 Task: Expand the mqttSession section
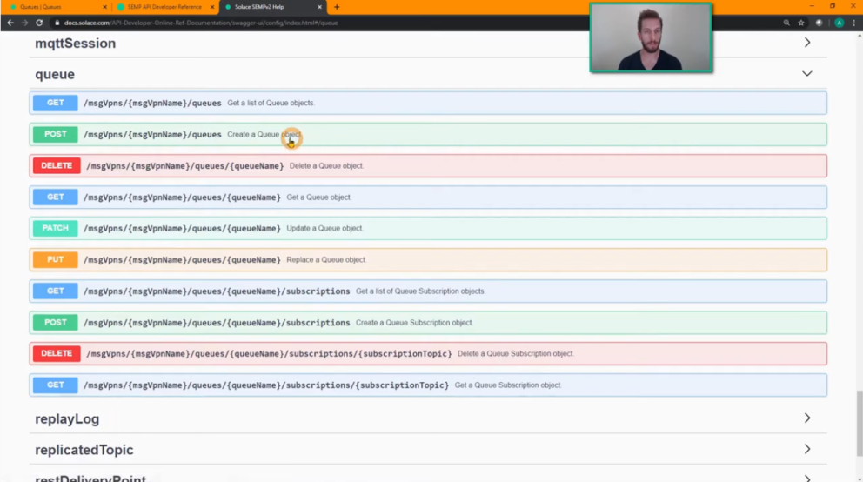point(806,43)
